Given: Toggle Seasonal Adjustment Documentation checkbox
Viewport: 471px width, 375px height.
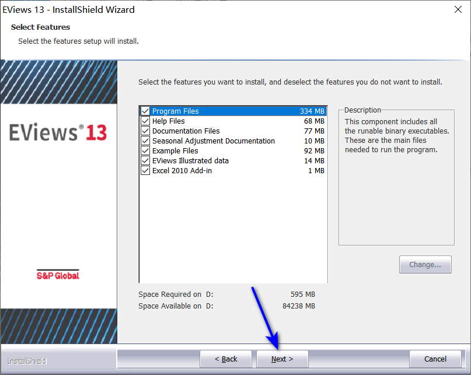Looking at the screenshot, I should [x=145, y=141].
